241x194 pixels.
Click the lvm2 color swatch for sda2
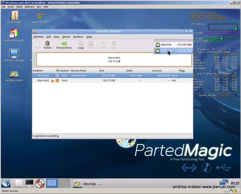coord(57,80)
